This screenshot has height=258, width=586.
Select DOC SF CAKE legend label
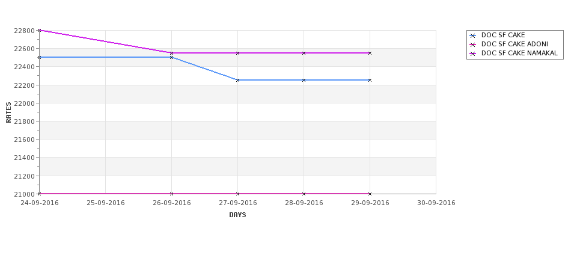503,35
